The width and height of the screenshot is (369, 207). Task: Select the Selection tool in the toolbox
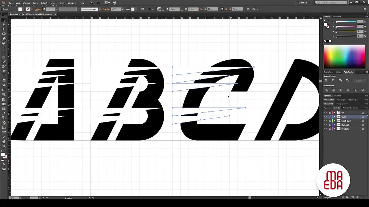(x=4, y=20)
